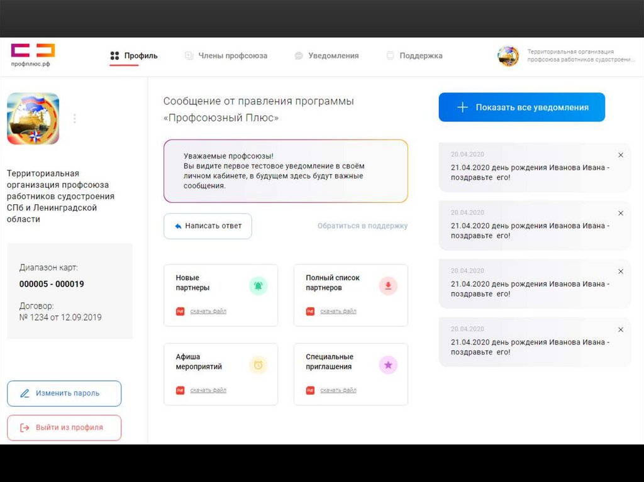Screen dimensions: 644x482
Task: Dismiss the third birthday notification
Action: pos(621,271)
